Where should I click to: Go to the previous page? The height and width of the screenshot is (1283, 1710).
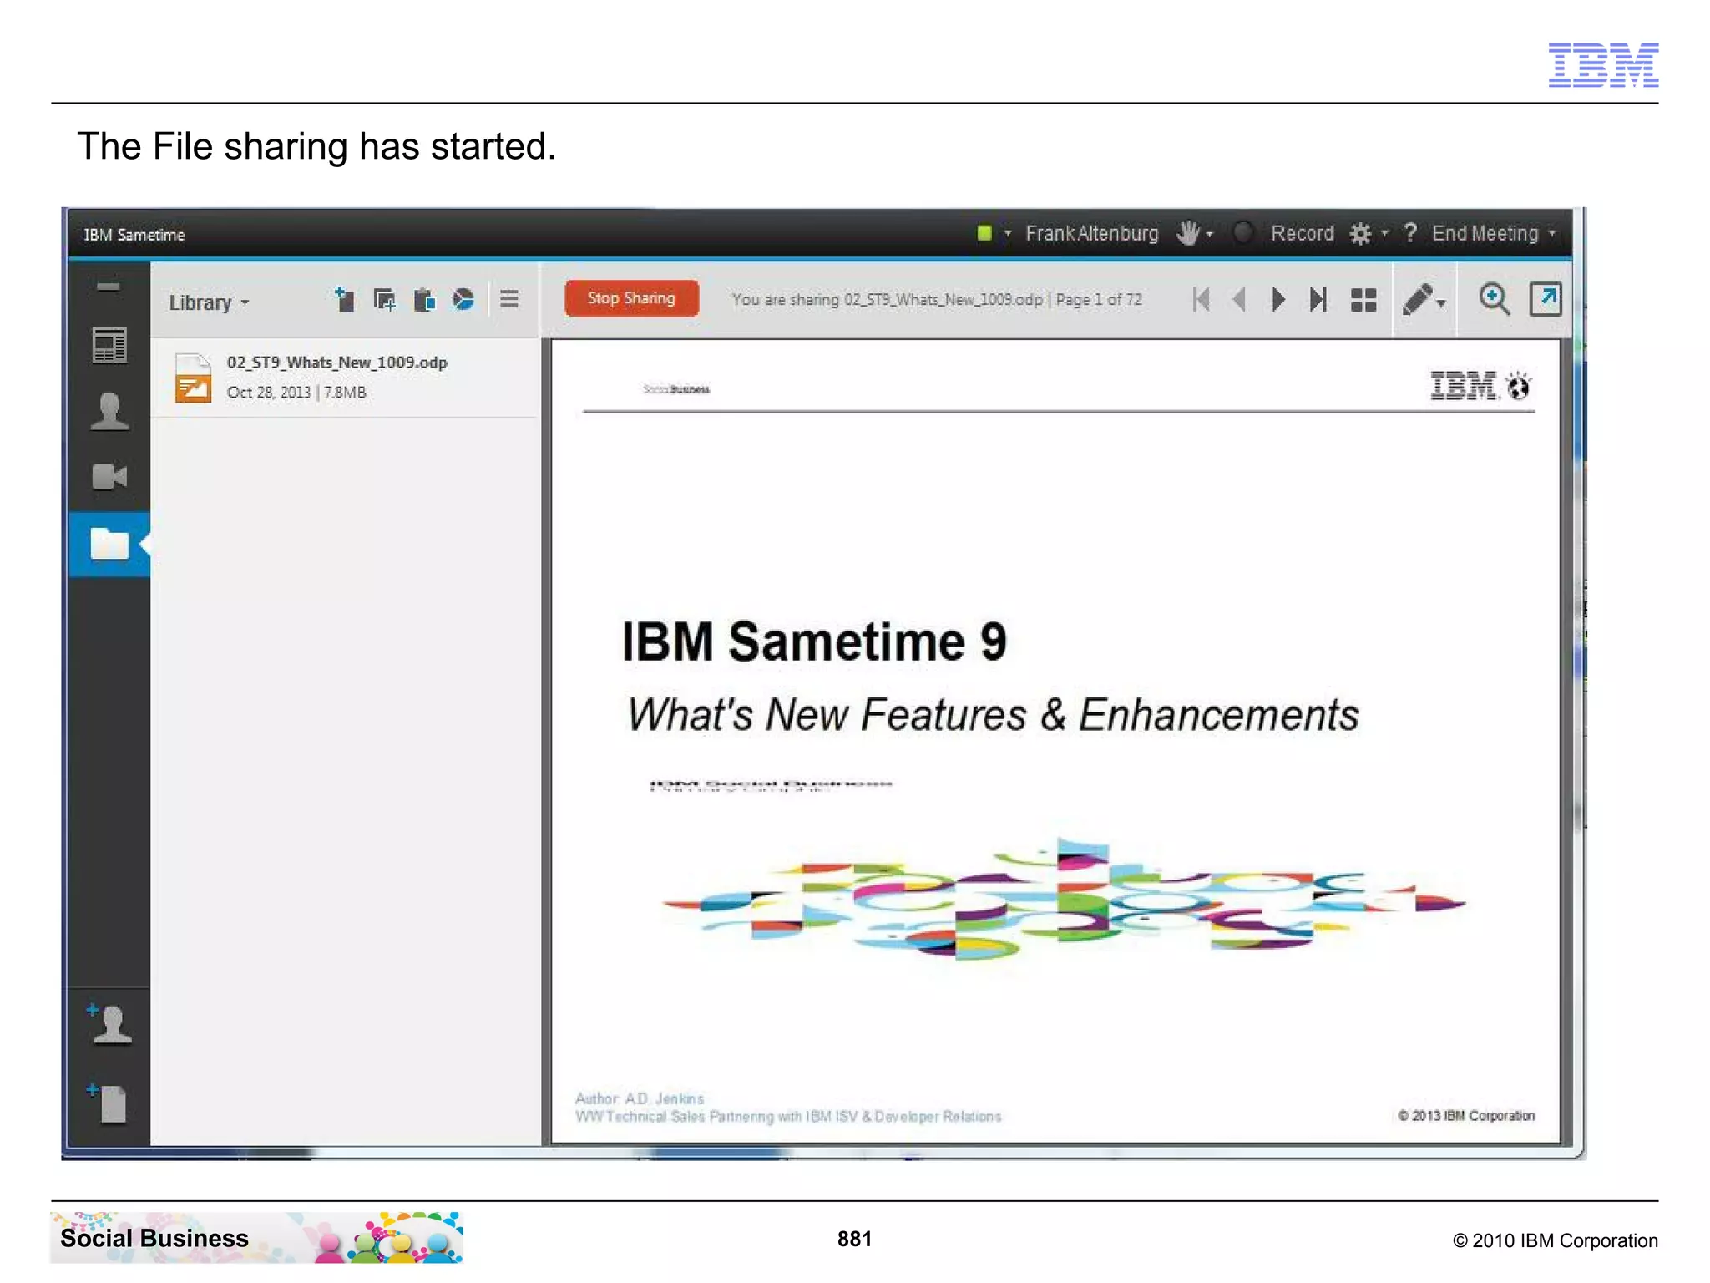[x=1239, y=299]
